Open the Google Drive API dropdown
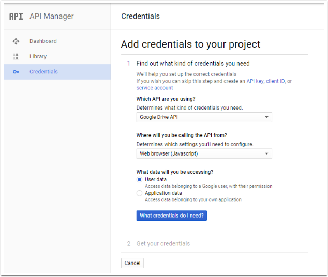 click(x=204, y=117)
